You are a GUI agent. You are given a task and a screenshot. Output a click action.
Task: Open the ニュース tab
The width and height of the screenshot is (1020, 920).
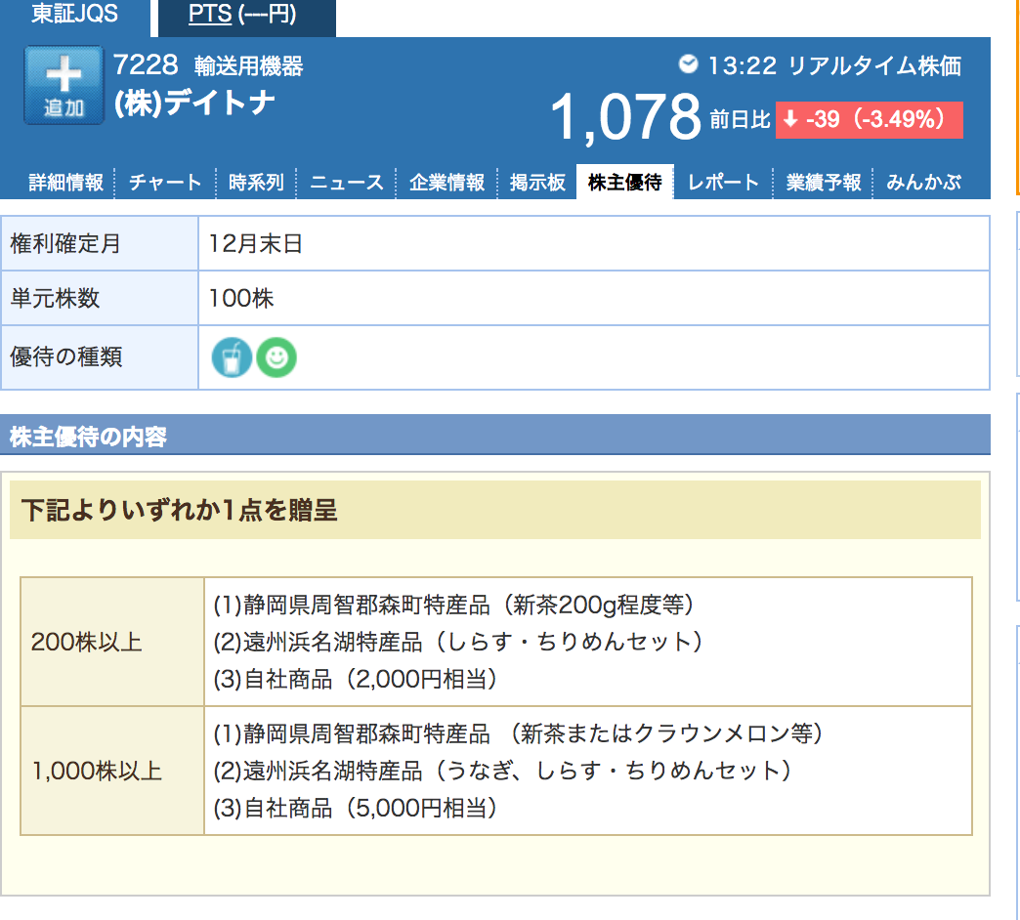click(347, 182)
